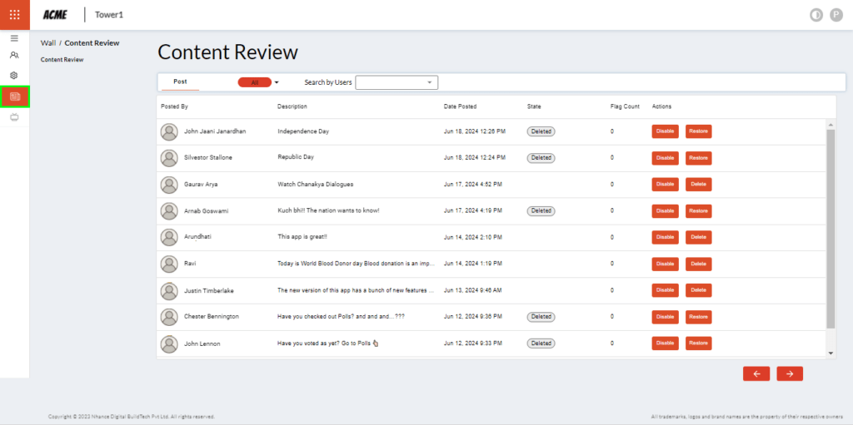Open the app grid launcher icon
The height and width of the screenshot is (425, 853).
(14, 14)
